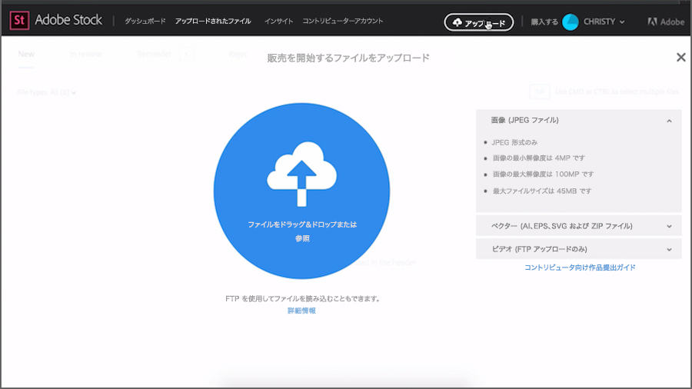The height and width of the screenshot is (389, 692).
Task: Click the CHRISTY profile avatar circle
Action: coord(571,22)
